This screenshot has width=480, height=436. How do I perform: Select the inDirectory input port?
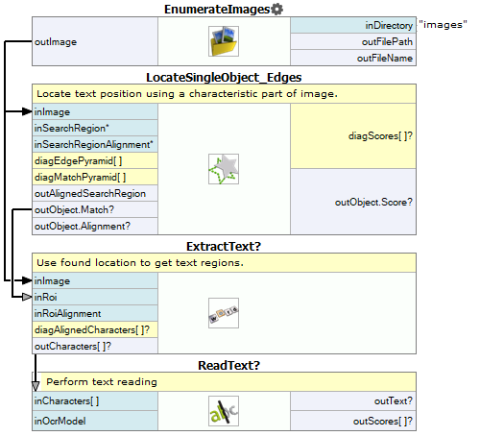(353, 25)
